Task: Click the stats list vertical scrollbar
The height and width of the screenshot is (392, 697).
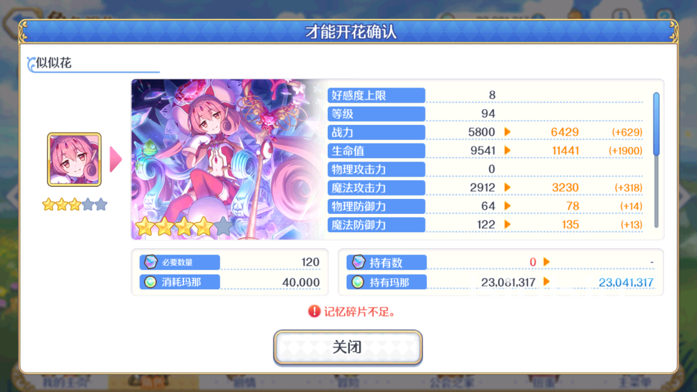Action: pyautogui.click(x=656, y=160)
